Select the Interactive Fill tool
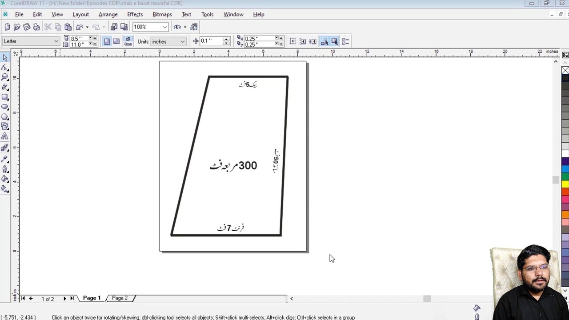This screenshot has width=569, height=320. (5, 189)
